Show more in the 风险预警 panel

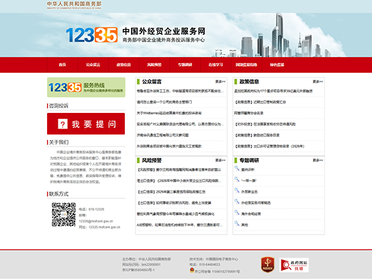coord(220,160)
